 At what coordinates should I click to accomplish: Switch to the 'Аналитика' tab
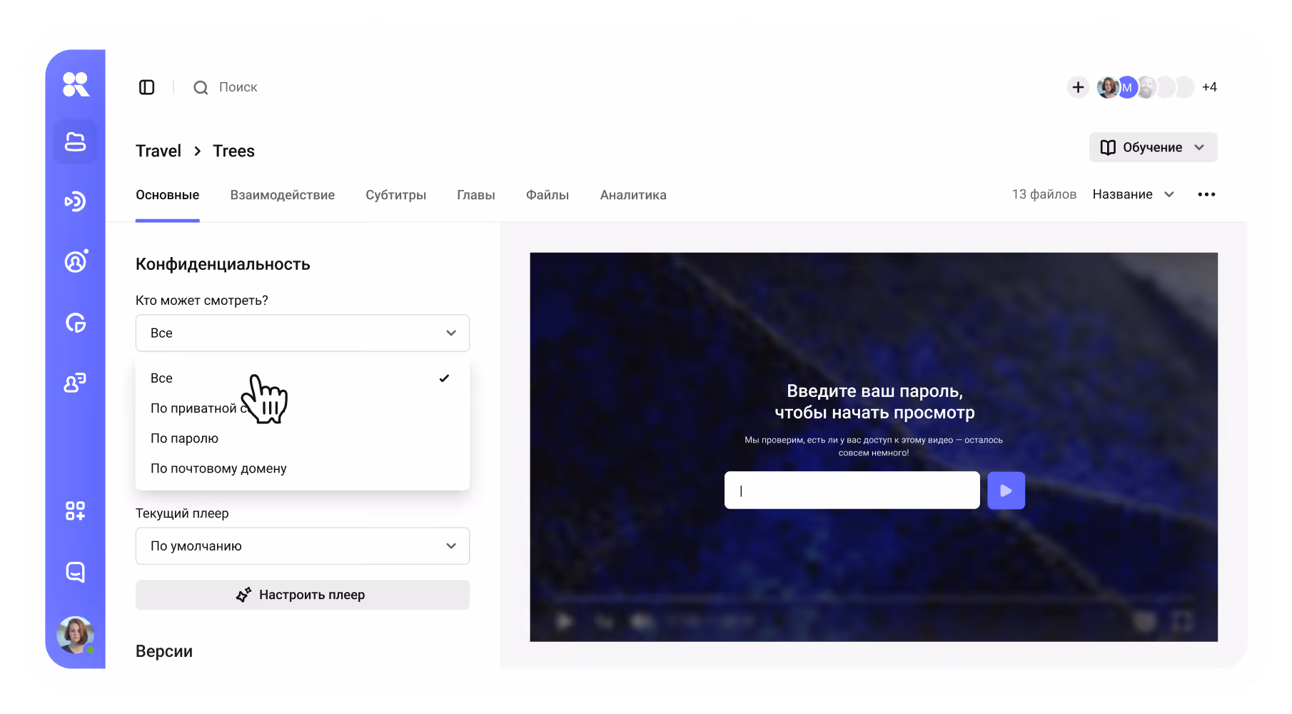tap(633, 195)
